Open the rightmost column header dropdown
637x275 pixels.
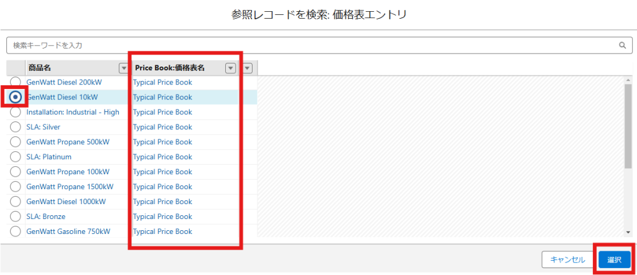(248, 68)
